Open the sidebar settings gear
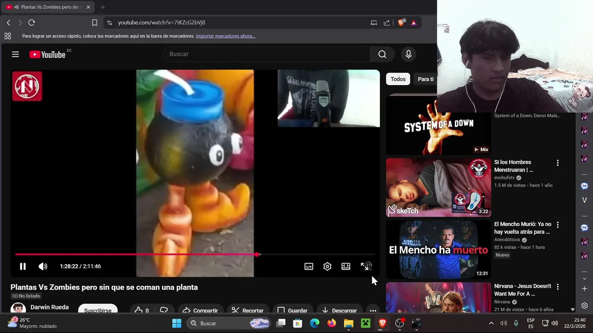 pos(585,306)
